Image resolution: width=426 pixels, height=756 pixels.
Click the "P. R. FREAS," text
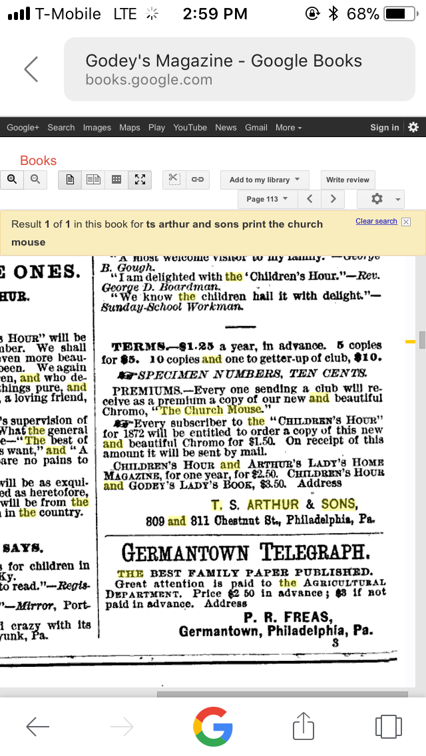click(x=288, y=617)
